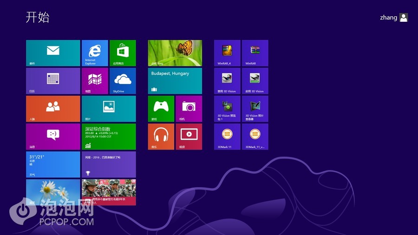Screen dimensions: 418x235
Task: Click the 启用 3D Vision tile
Action: click(255, 81)
